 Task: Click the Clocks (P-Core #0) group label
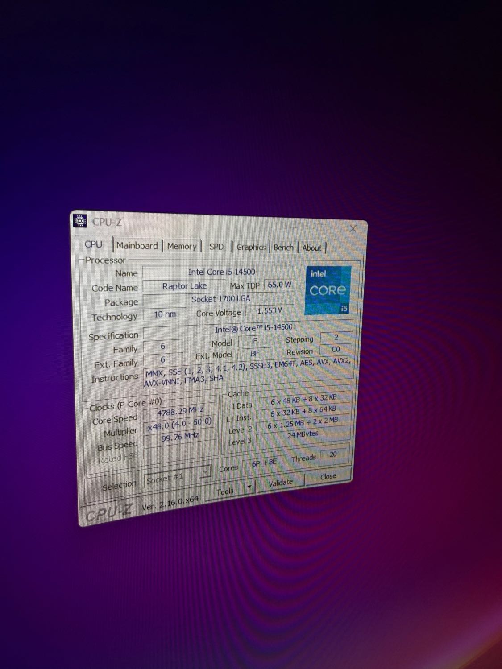click(x=126, y=405)
